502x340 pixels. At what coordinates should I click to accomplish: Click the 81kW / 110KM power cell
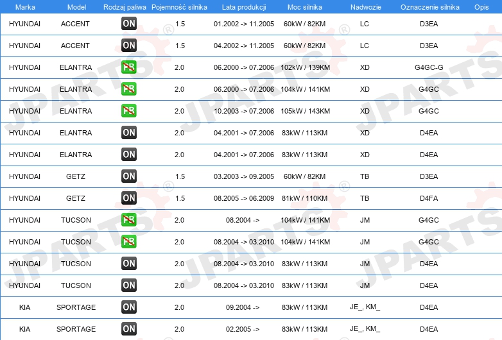tap(305, 198)
